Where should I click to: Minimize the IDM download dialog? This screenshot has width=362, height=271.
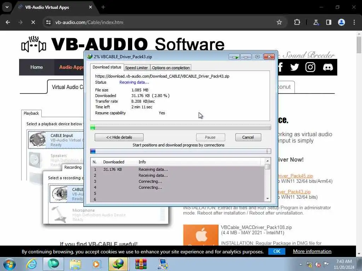(x=246, y=57)
